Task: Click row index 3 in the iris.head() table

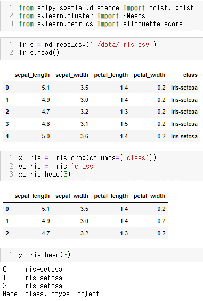Action: (x=7, y=124)
